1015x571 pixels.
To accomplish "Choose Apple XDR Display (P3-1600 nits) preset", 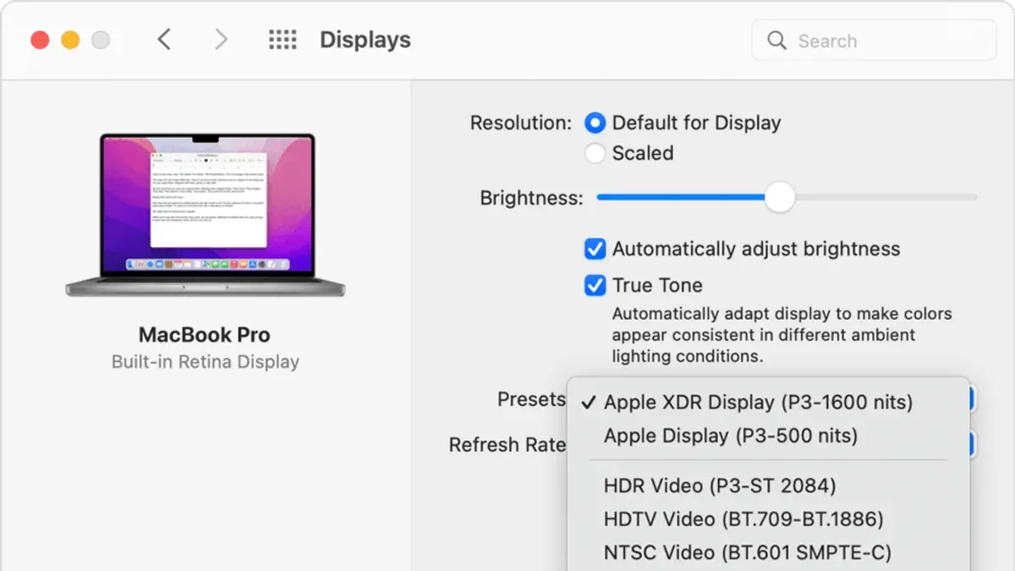I will click(768, 402).
